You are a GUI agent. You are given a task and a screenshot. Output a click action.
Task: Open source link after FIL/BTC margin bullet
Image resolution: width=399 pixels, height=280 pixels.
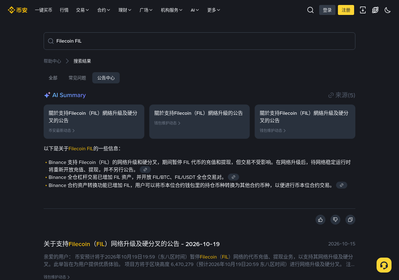pyautogui.click(x=233, y=177)
